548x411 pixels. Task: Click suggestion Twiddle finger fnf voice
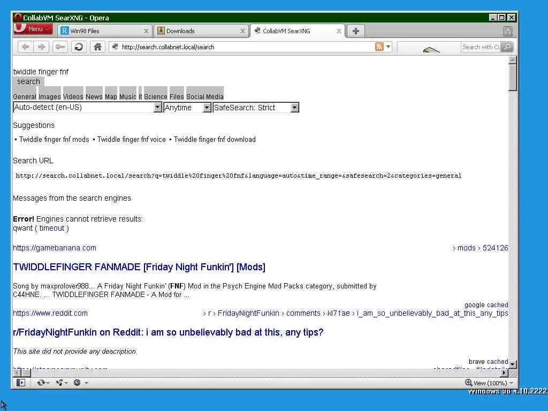(132, 140)
